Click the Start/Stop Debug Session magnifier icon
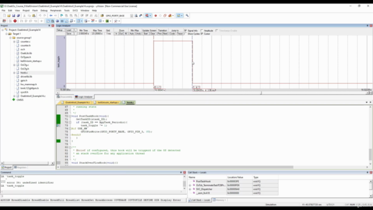 pos(147,16)
